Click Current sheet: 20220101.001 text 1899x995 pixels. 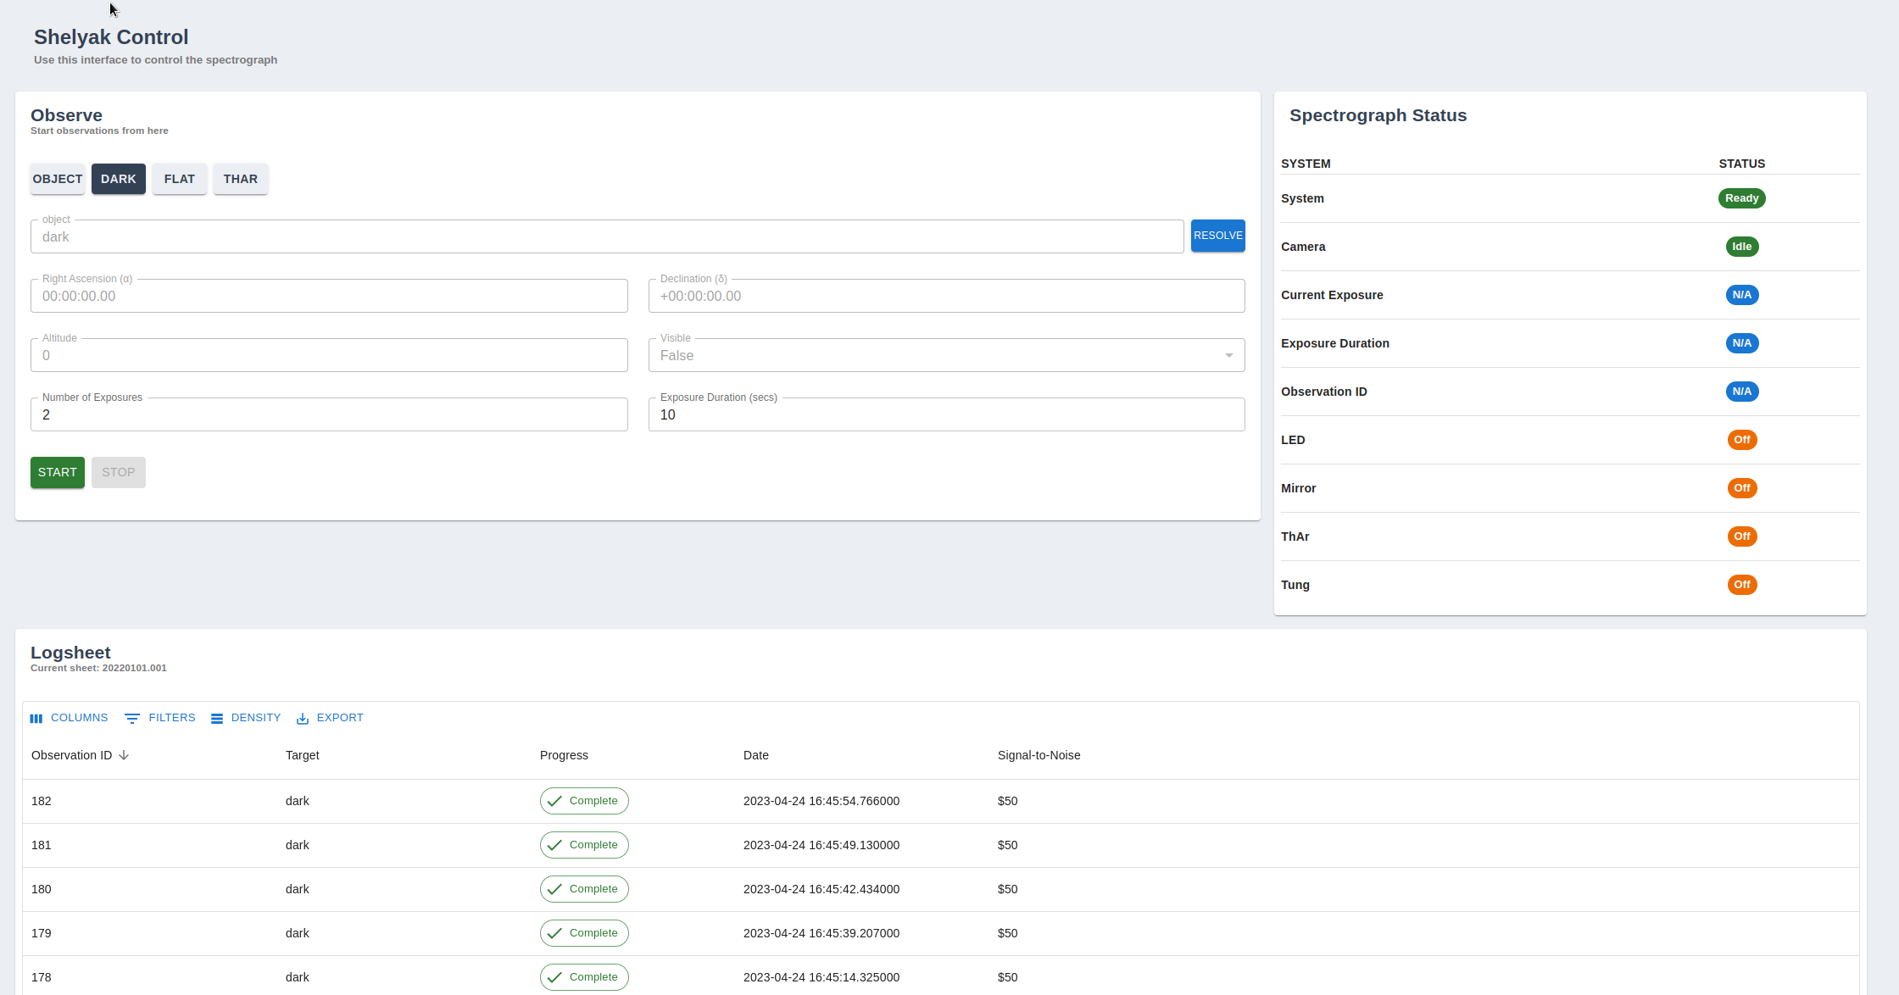pyautogui.click(x=98, y=668)
